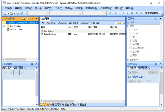Screen dimensions: 165x112
Task: Click the Save toolbar icon
Action: click(x=18, y=13)
